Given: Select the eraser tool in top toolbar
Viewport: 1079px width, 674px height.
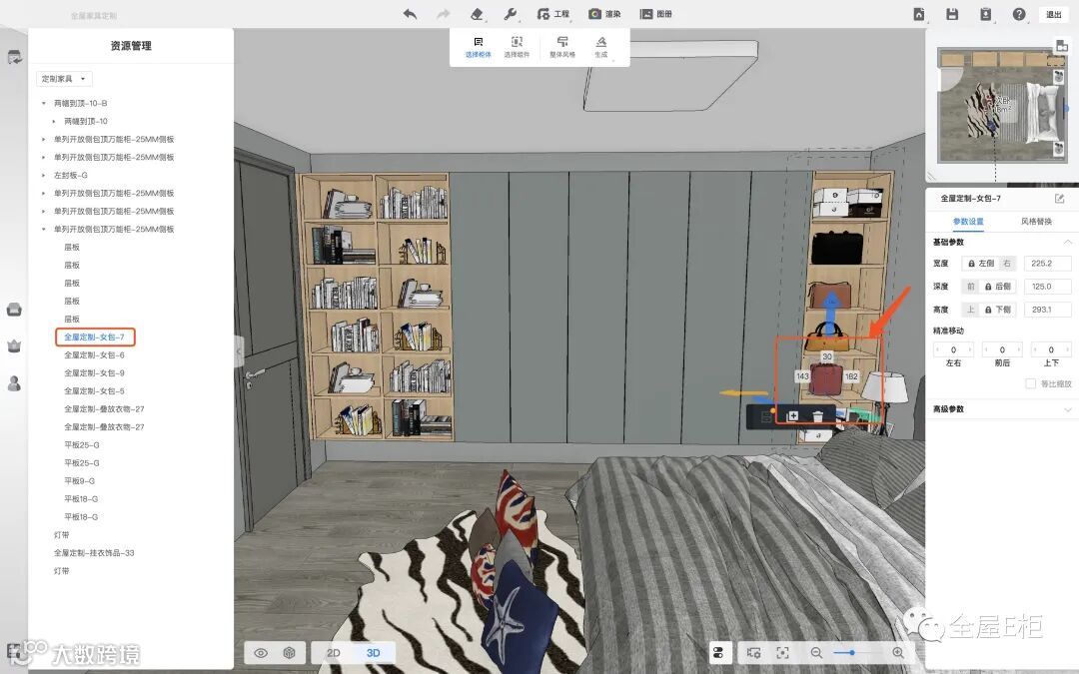Looking at the screenshot, I should click(477, 14).
